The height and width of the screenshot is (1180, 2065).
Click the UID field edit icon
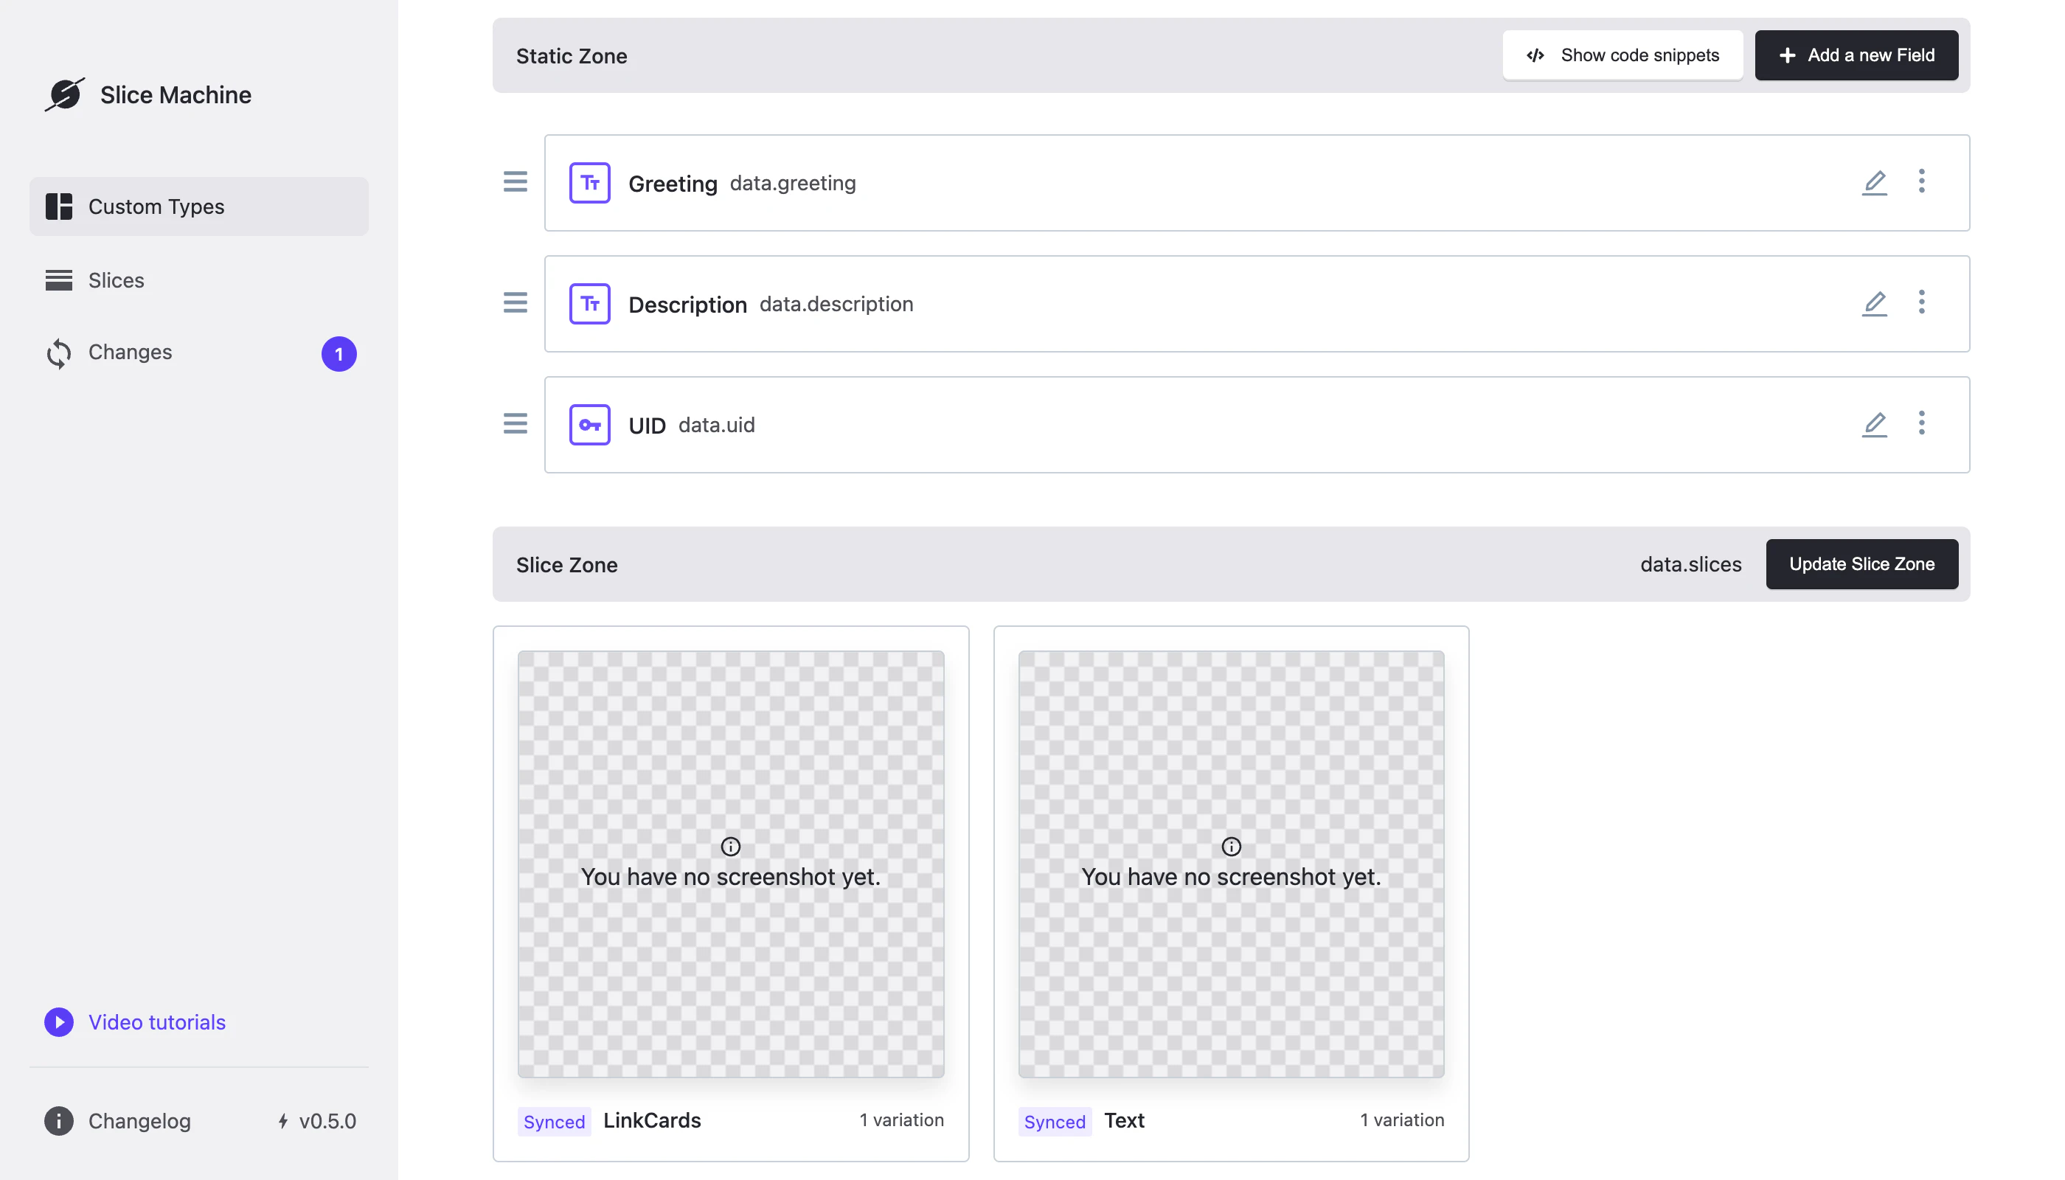pyautogui.click(x=1873, y=423)
